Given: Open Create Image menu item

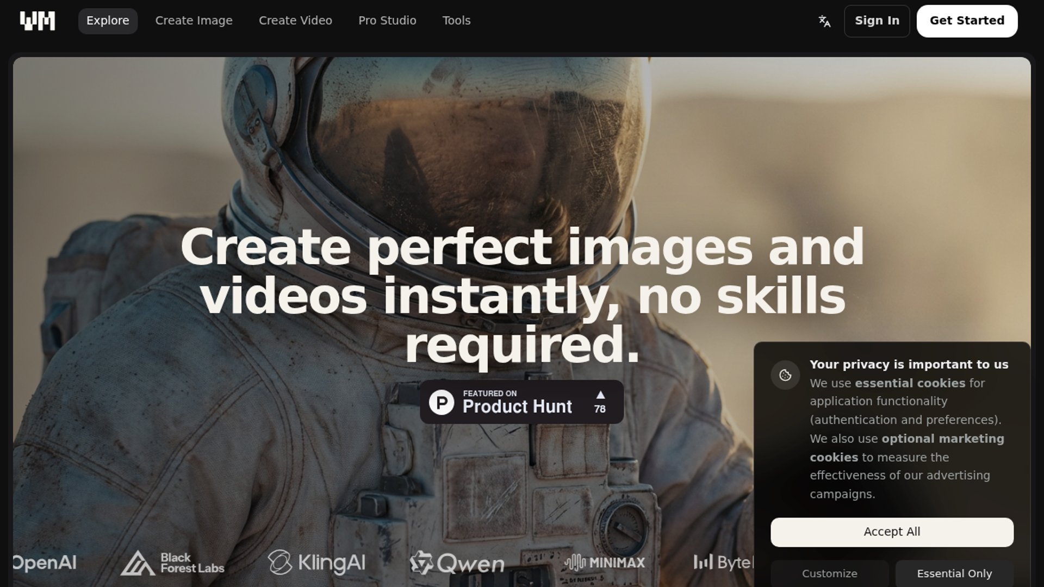Looking at the screenshot, I should click(x=194, y=21).
